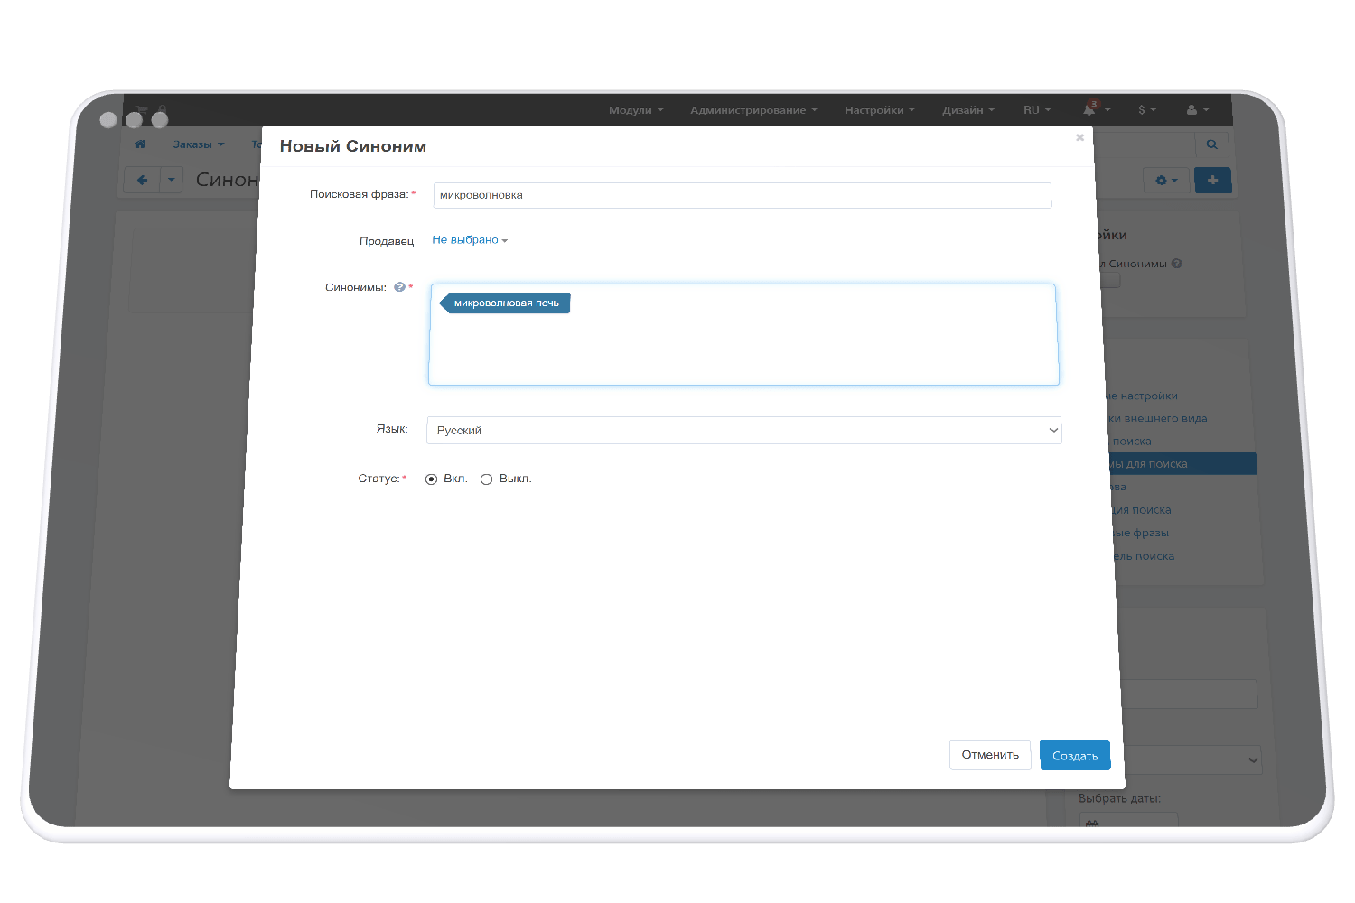Open the Настройки menu
Screen dimensions: 1355x903
880,110
